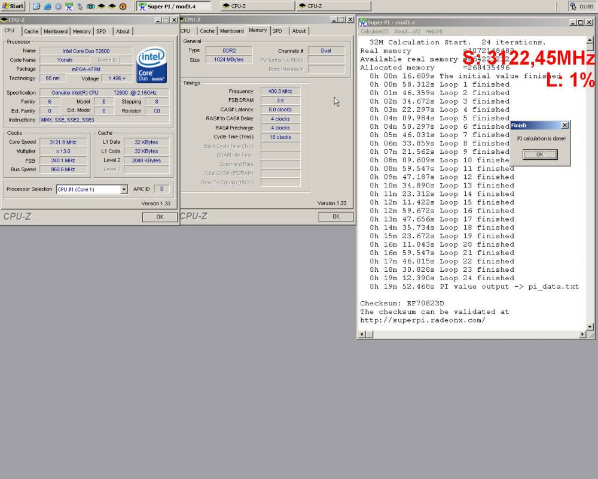
Task: Click the Super PI title bar icon
Action: 363,23
